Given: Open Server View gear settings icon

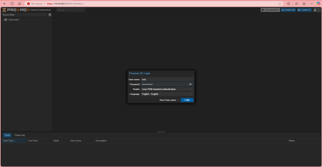Looking at the screenshot, I should [x=50, y=15].
